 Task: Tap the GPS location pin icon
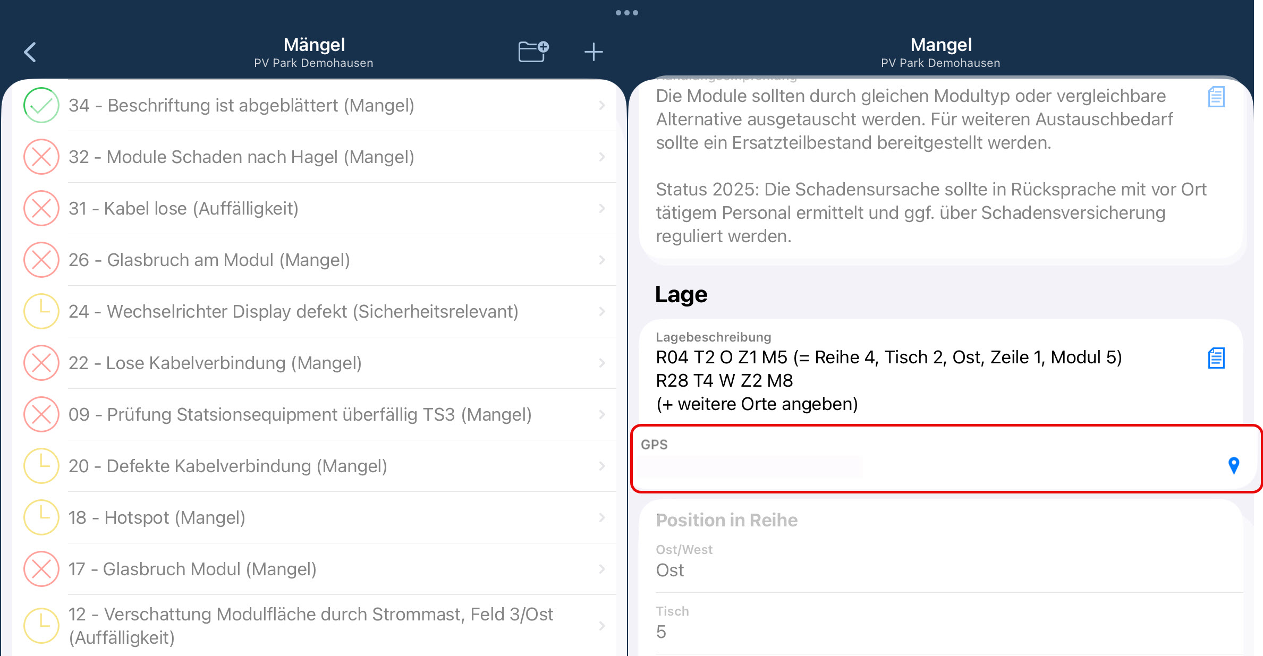1234,465
